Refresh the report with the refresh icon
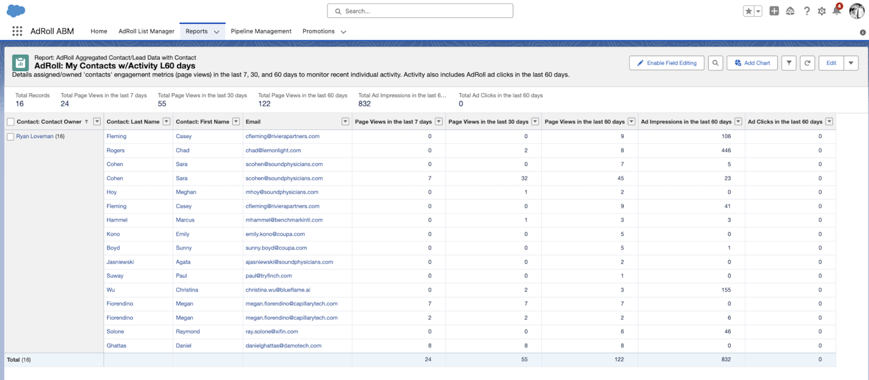 point(807,63)
